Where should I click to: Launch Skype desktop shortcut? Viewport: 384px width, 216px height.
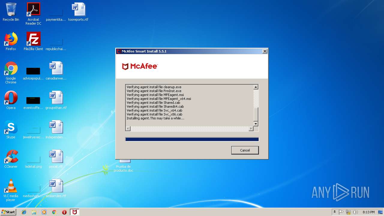(x=11, y=130)
